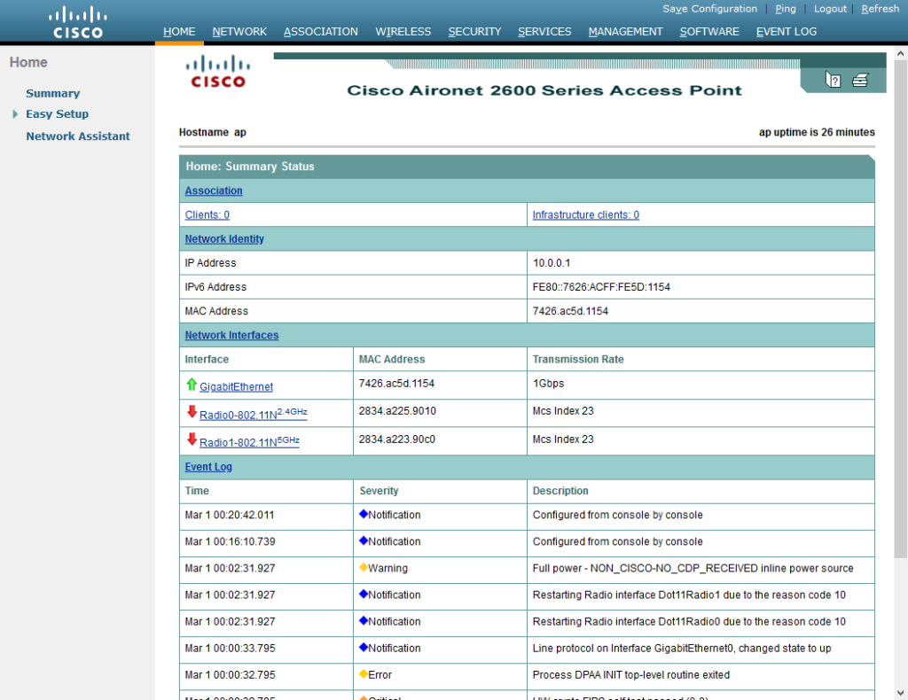Open the MANAGEMENT menu
Image resolution: width=908 pixels, height=700 pixels.
coord(625,32)
